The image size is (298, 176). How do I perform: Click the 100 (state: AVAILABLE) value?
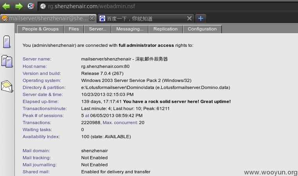pyautogui.click(x=106, y=137)
